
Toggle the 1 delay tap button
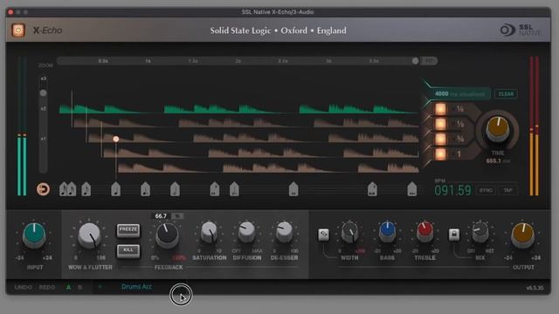440,154
